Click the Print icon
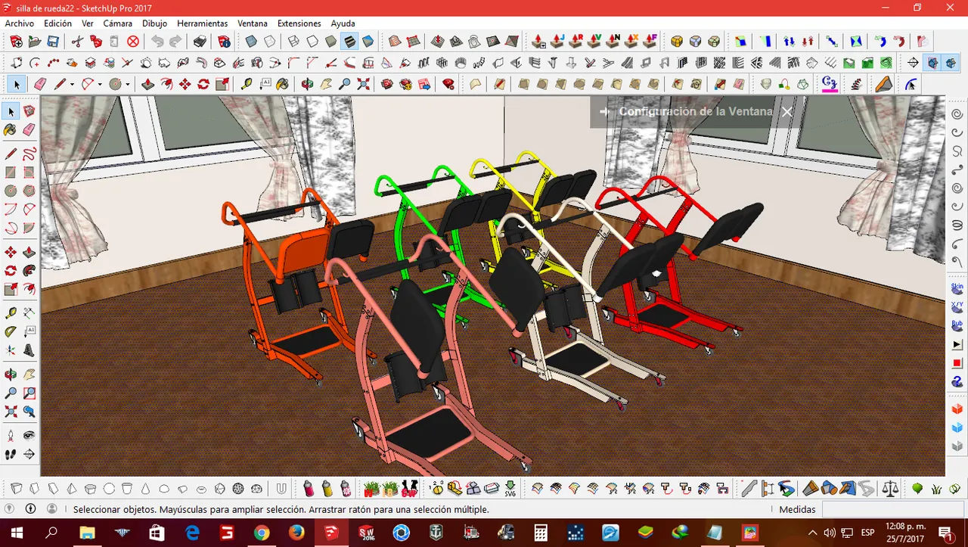 point(200,42)
